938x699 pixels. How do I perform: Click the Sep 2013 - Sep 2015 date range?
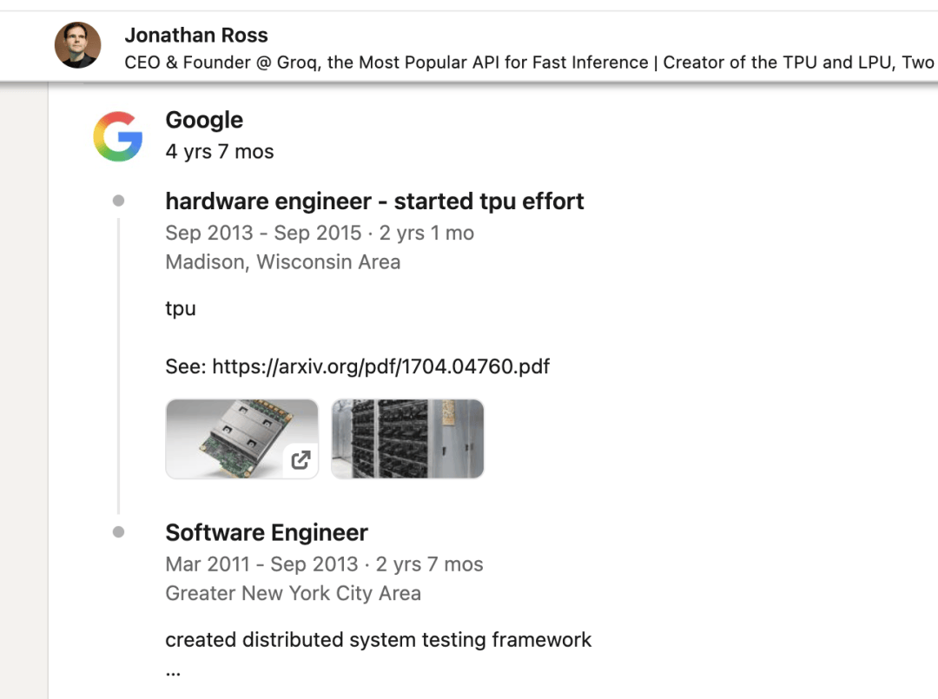[263, 233]
